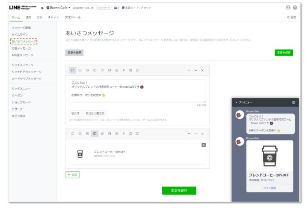The height and width of the screenshot is (208, 305).
Task: Open AI応答メッセージ in the sidebar
Action: coord(22,55)
